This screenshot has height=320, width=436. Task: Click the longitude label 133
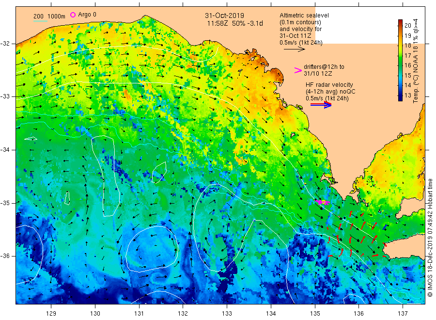227,314
